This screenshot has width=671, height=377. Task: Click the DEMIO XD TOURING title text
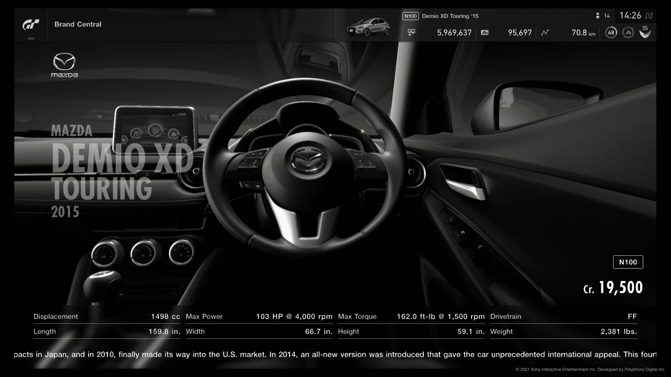coord(122,172)
